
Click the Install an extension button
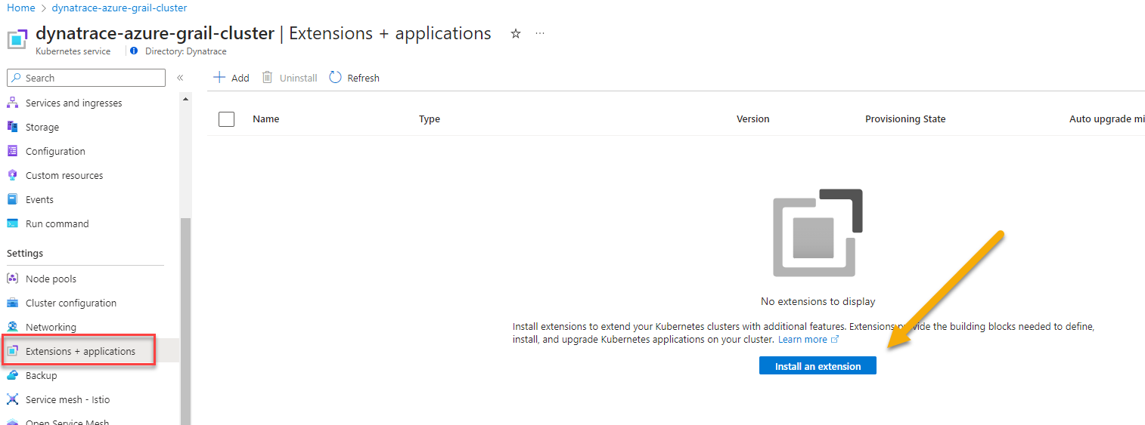pyautogui.click(x=818, y=366)
